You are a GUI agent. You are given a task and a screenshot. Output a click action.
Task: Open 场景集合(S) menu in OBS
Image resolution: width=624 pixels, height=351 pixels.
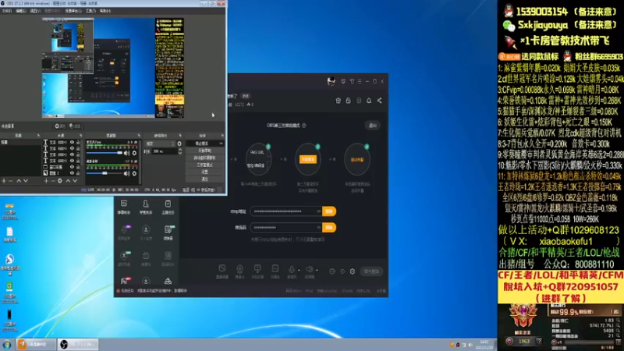[73, 11]
